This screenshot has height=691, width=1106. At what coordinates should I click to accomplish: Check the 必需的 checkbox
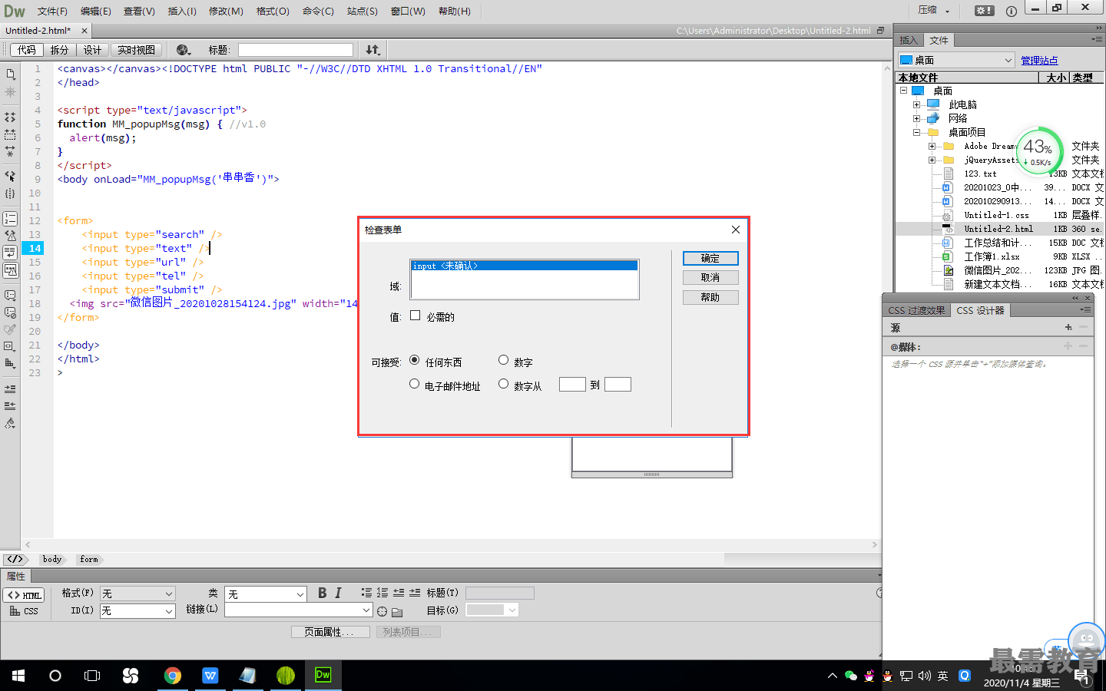click(x=416, y=316)
